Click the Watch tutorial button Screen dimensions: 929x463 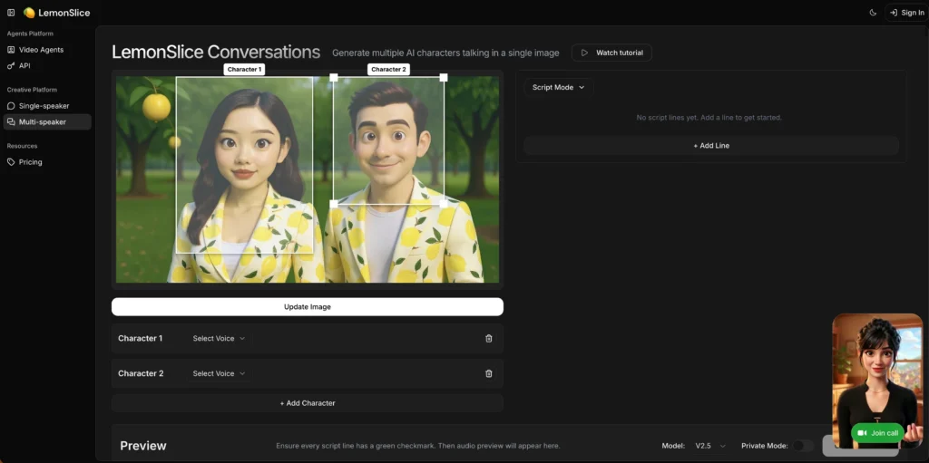[x=611, y=53]
